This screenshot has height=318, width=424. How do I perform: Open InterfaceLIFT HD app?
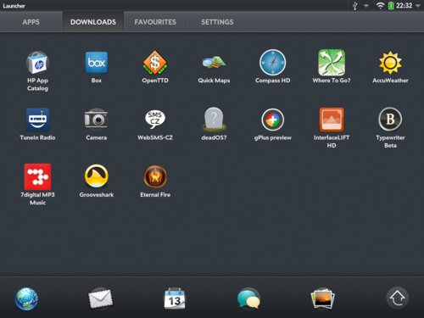(x=332, y=120)
